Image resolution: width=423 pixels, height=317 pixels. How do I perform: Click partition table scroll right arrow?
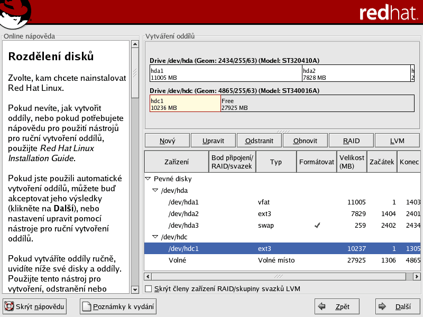pyautogui.click(x=417, y=276)
